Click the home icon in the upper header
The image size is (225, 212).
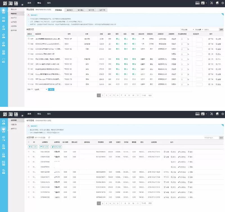pyautogui.click(x=217, y=3)
